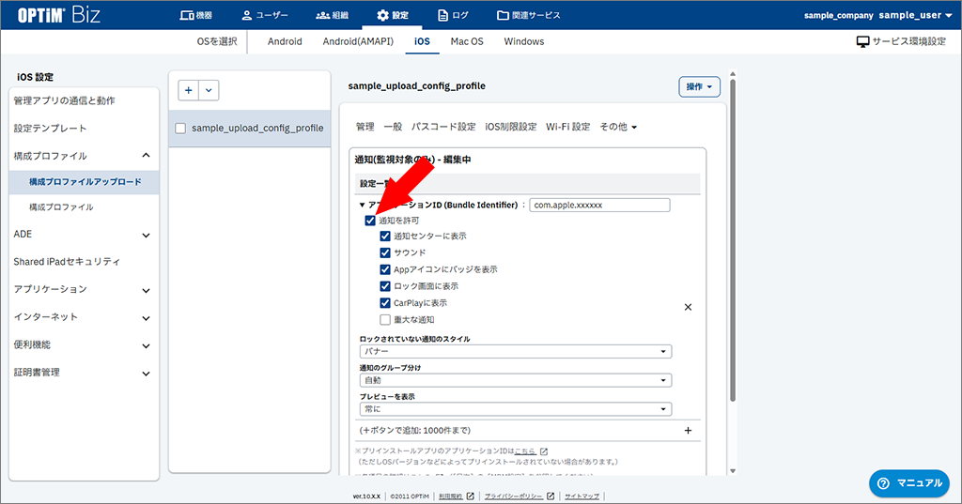Uncheck the サウンド checkbox
962x504 pixels.
pos(384,252)
